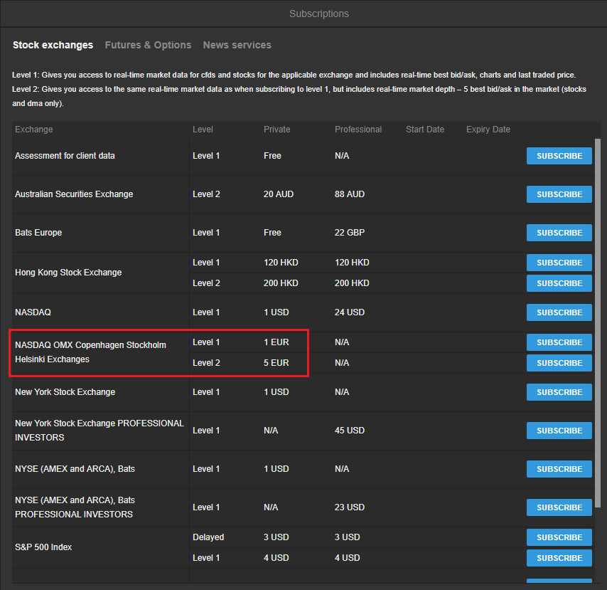Click the Subscriptions window title
607x590 pixels.
(x=319, y=14)
